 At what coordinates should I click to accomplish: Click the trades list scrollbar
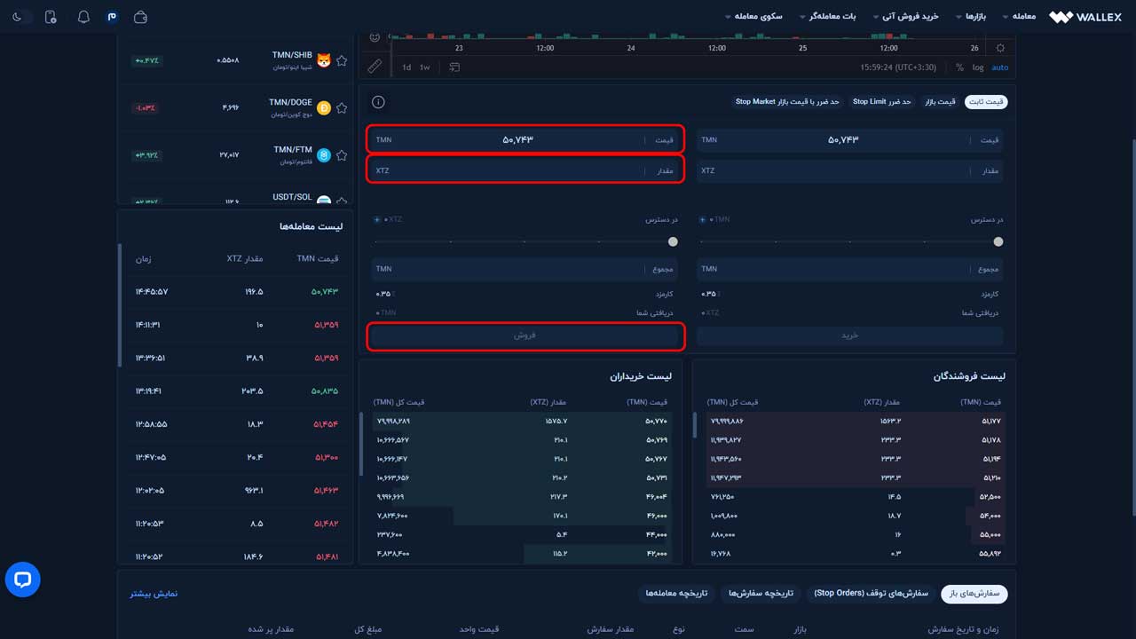coord(120,304)
